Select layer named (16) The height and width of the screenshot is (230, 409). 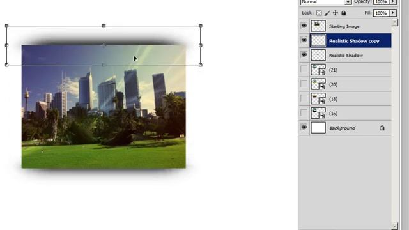tap(333, 114)
